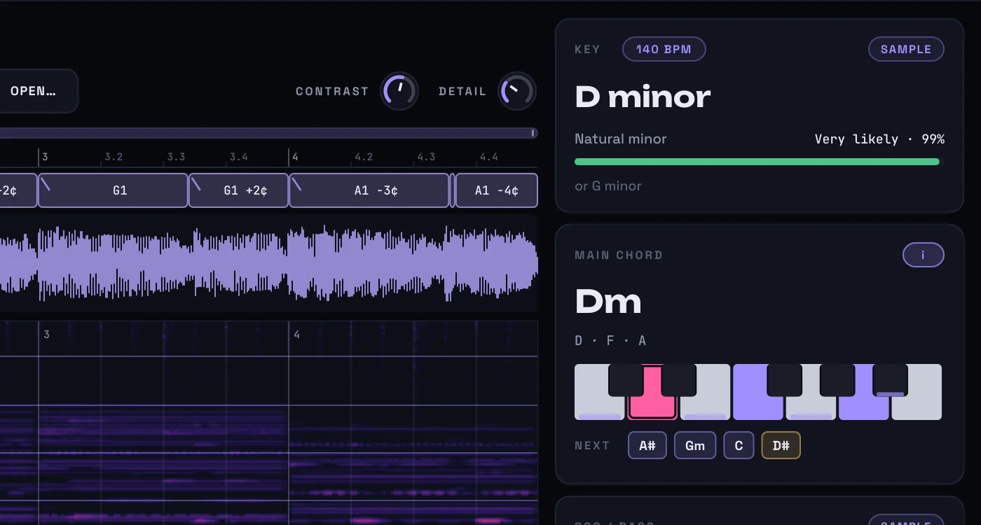Click the purple audio waveform
Viewport: 981px width, 525px height.
coord(269,262)
